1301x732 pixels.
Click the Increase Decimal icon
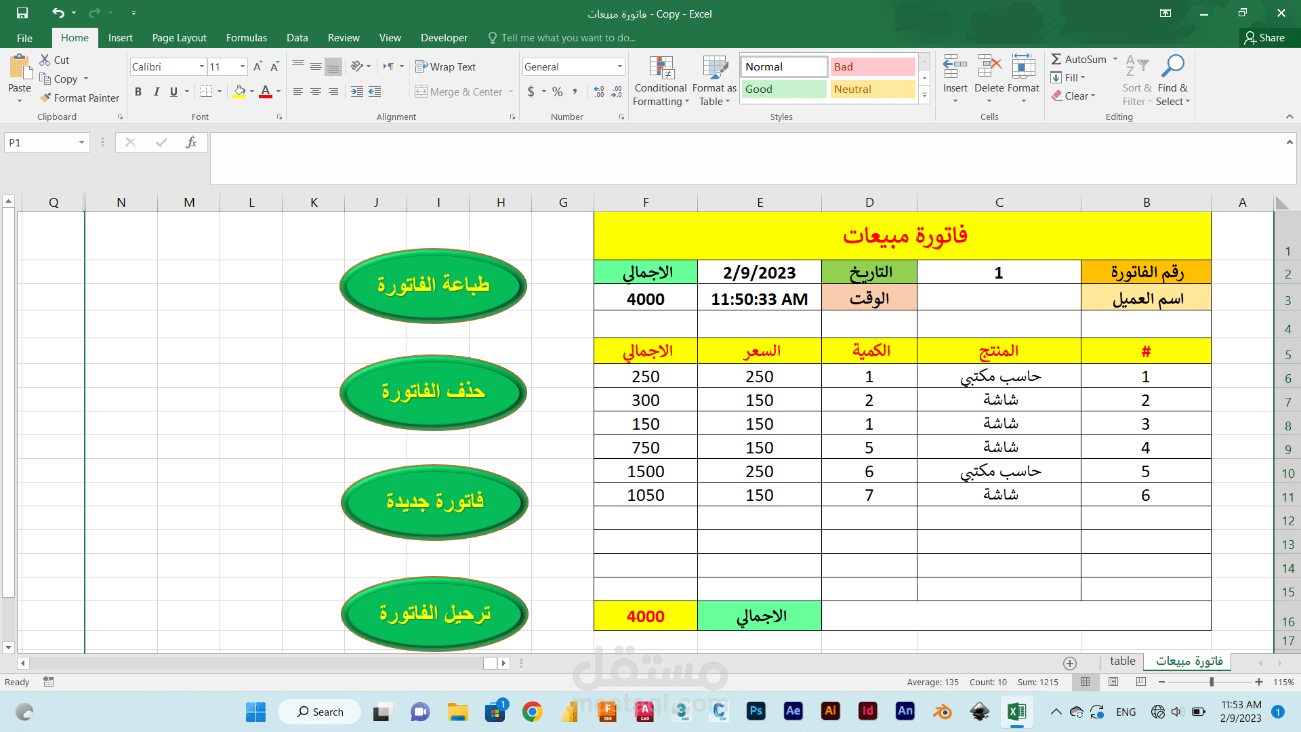pyautogui.click(x=599, y=91)
